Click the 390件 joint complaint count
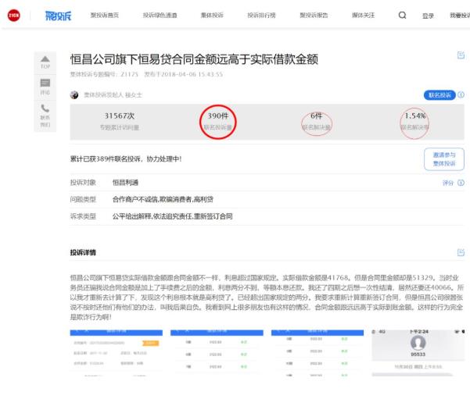Screen dimensions: 470x399 click(x=218, y=116)
